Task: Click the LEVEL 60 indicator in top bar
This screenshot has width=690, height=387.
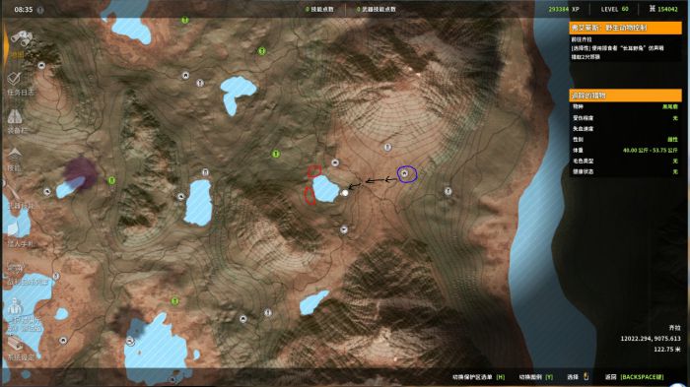Action: pos(615,9)
